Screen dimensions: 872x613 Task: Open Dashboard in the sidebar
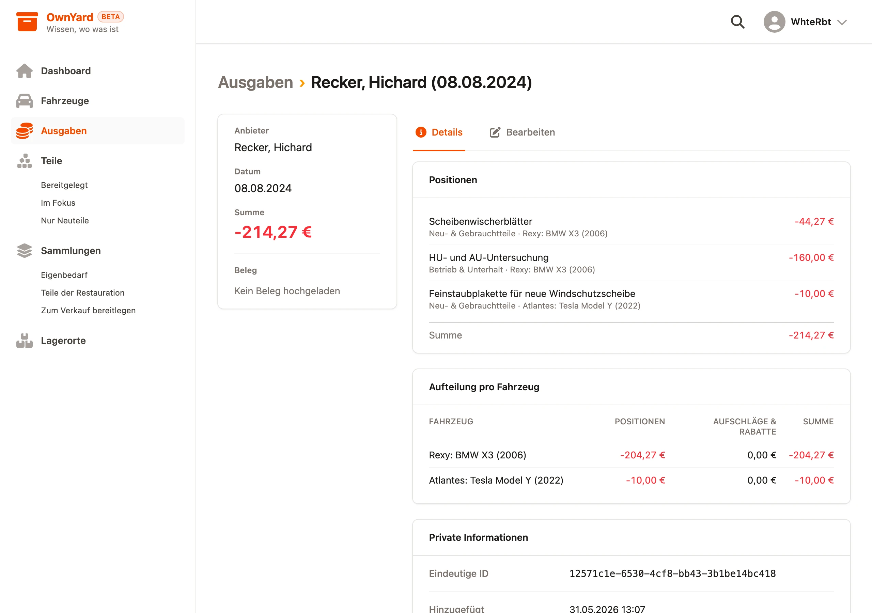(x=98, y=71)
